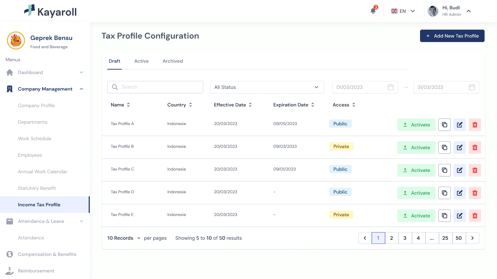Open the All Status dropdown
497x279 pixels.
(x=267, y=87)
